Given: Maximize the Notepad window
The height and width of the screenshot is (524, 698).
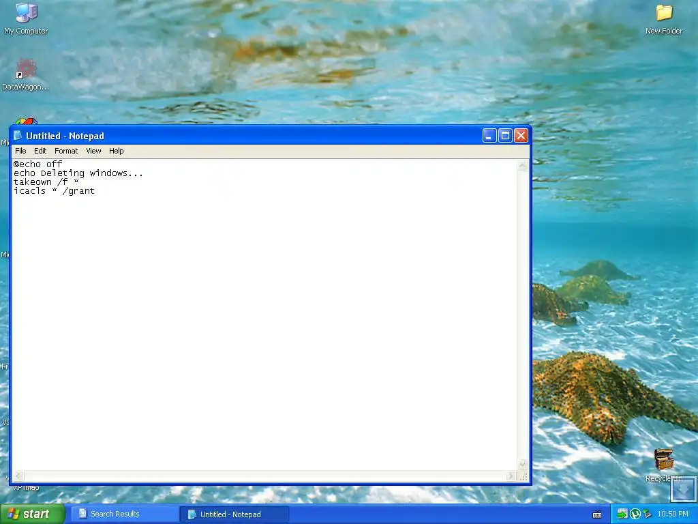Looking at the screenshot, I should tap(505, 136).
